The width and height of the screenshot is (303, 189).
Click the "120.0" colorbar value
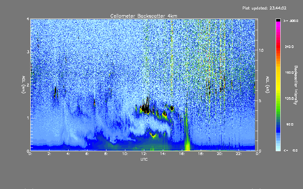tap(289, 99)
